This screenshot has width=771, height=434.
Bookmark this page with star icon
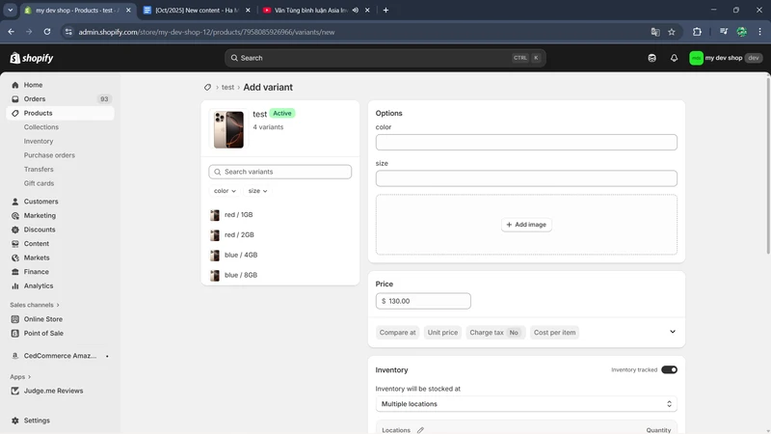[672, 32]
